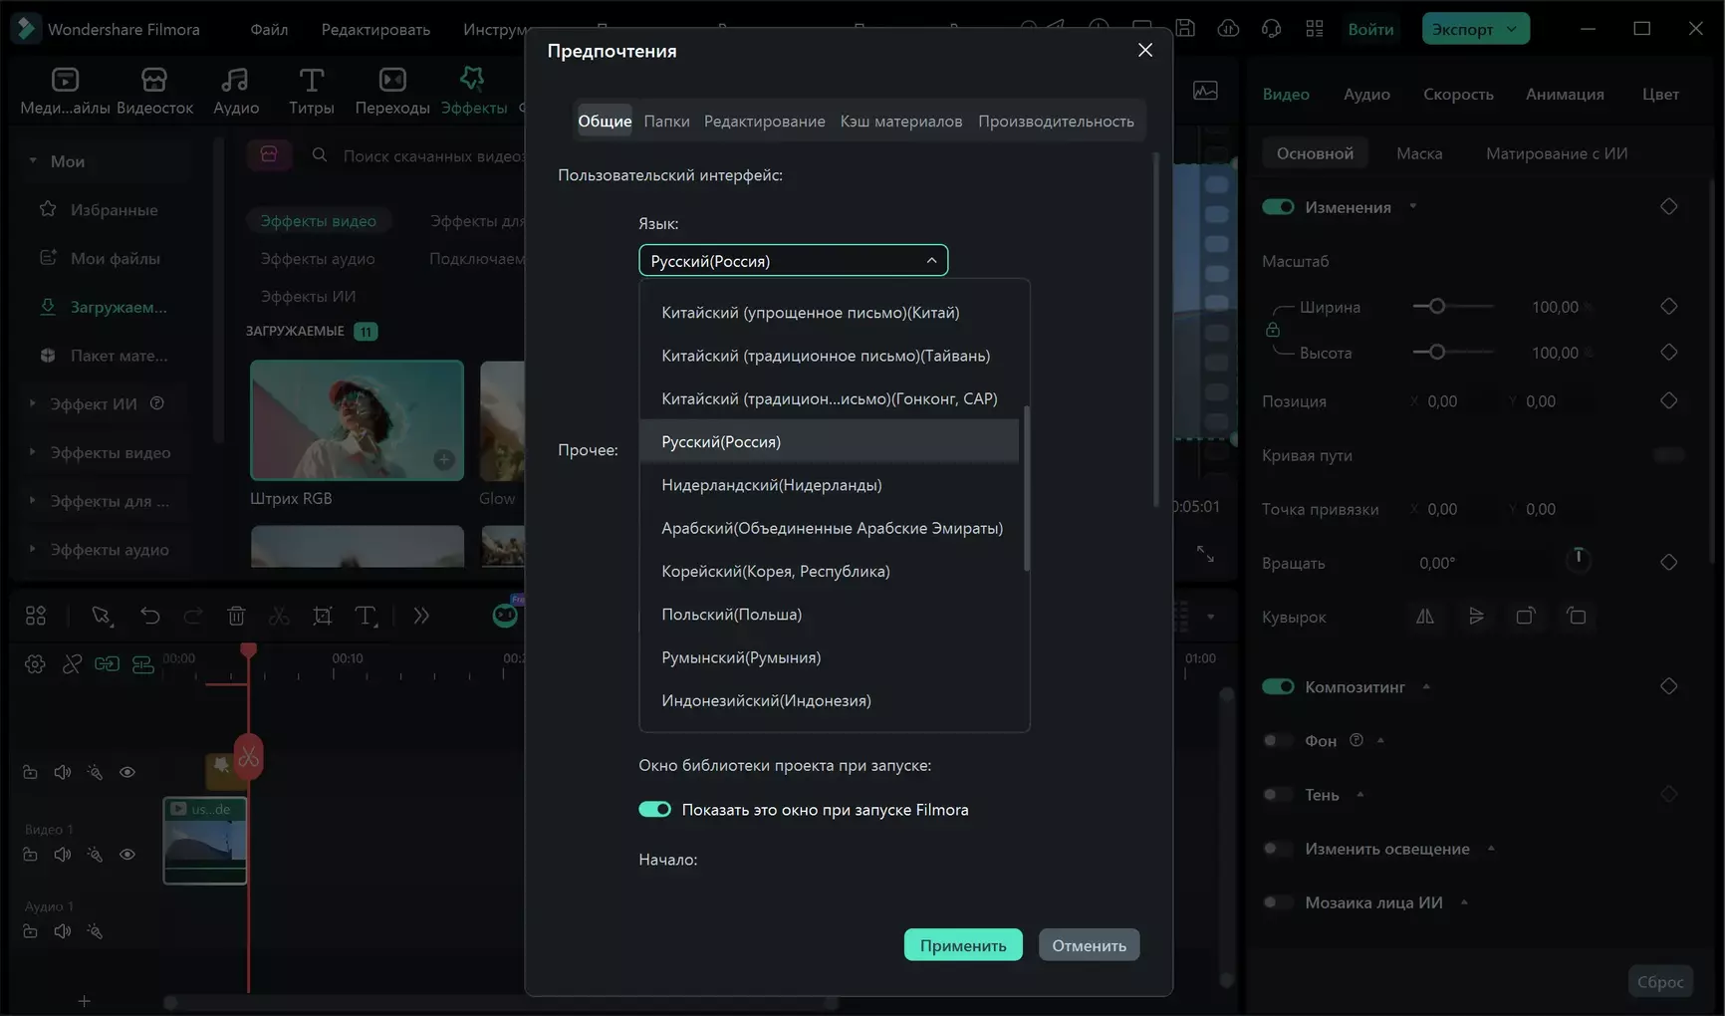The height and width of the screenshot is (1016, 1725).
Task: Hide Video 1 track with eye icon
Action: tap(127, 854)
